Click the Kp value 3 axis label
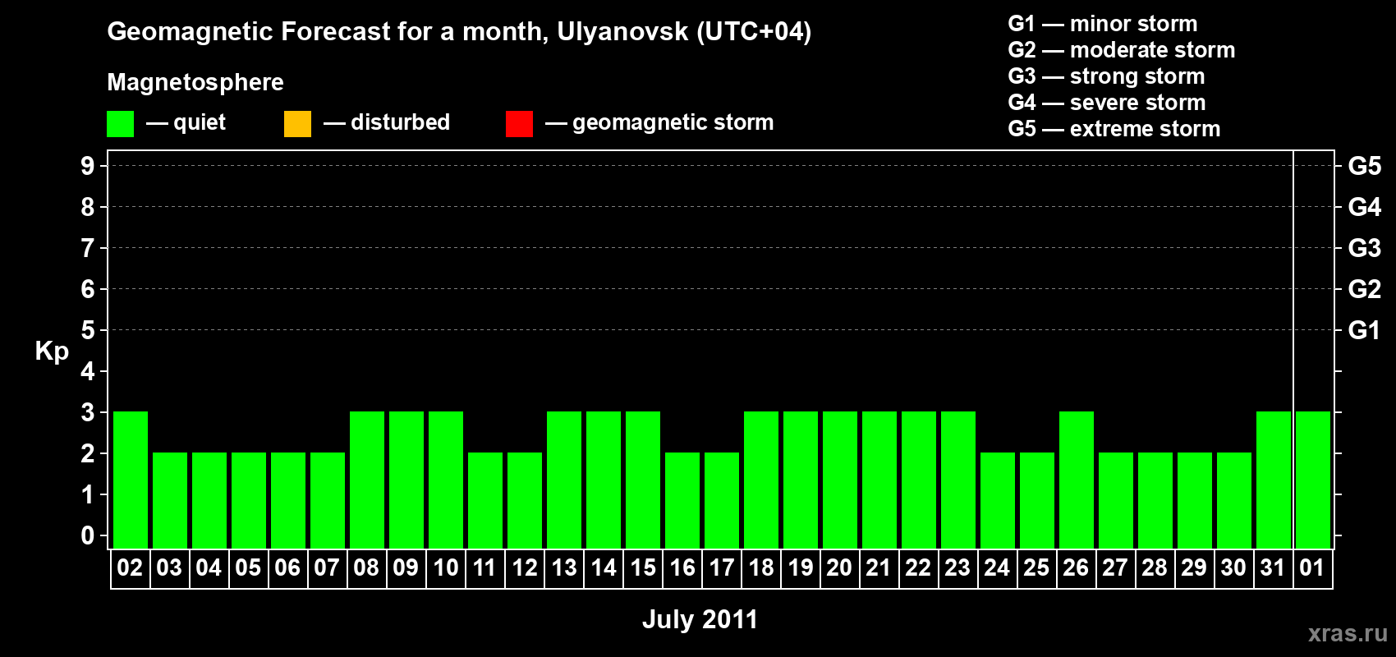This screenshot has width=1396, height=657. pyautogui.click(x=88, y=412)
